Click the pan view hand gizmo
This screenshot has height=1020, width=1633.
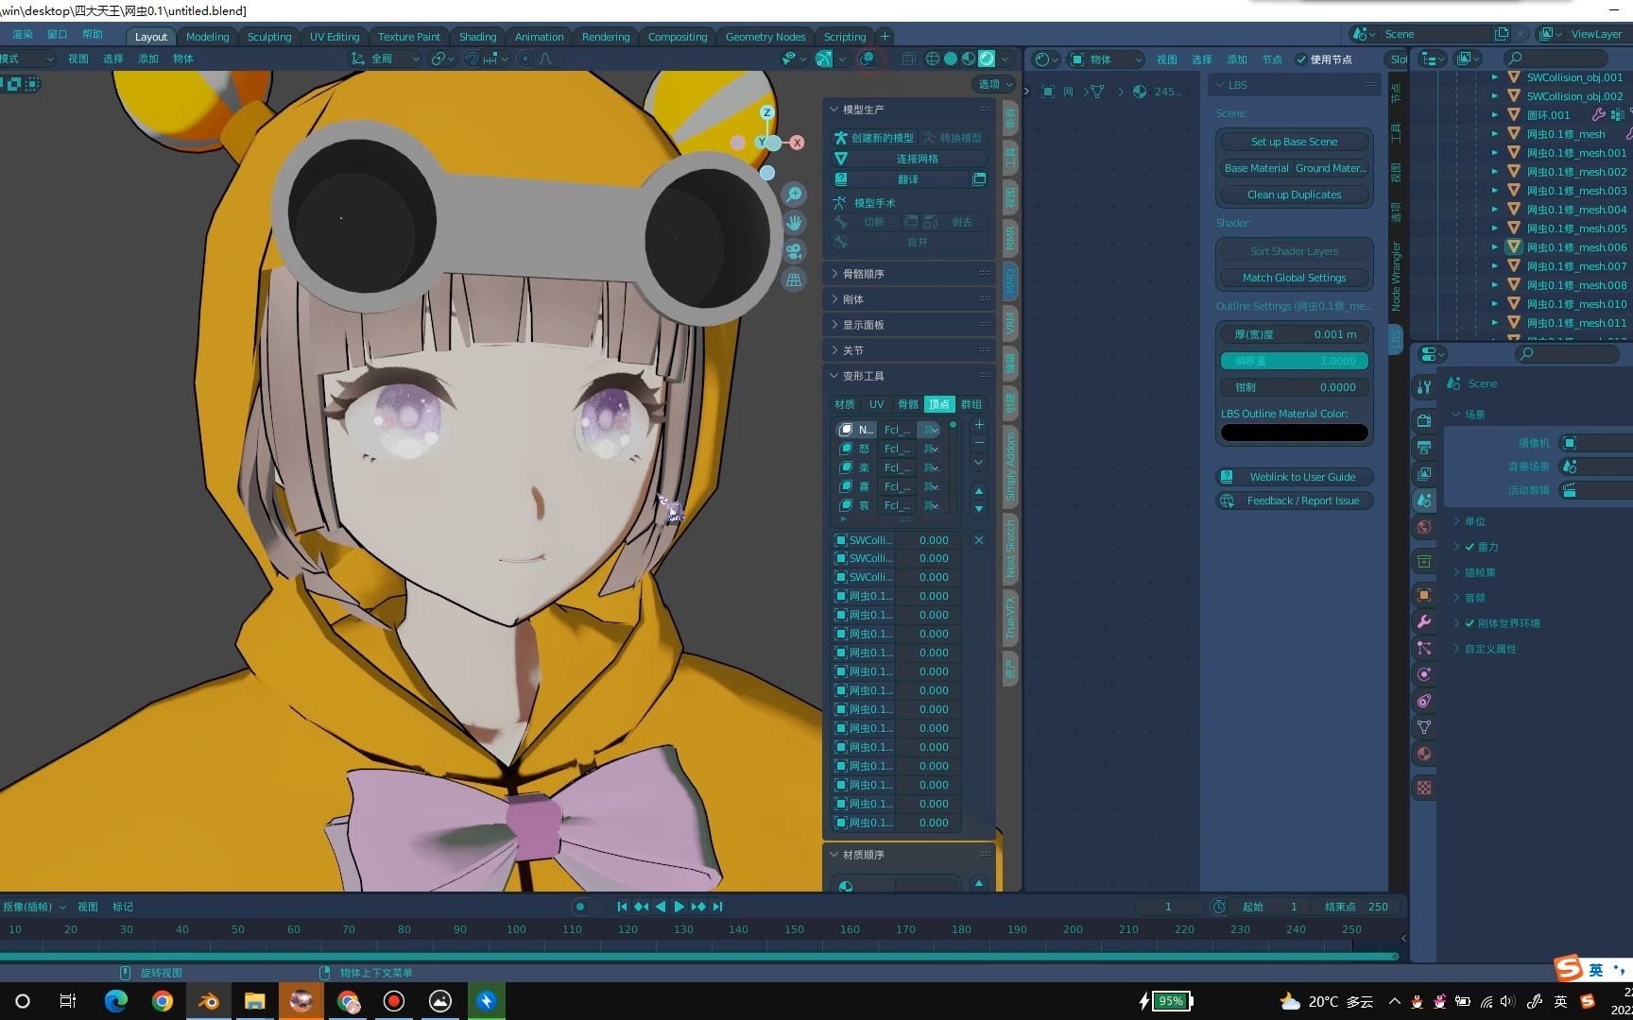[794, 223]
